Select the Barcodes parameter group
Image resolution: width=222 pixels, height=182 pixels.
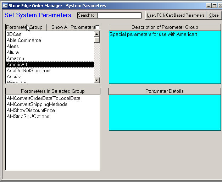tap(50, 82)
